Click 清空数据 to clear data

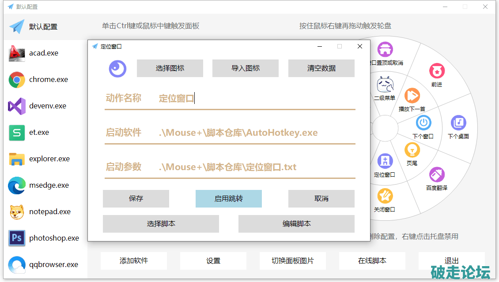pyautogui.click(x=321, y=68)
